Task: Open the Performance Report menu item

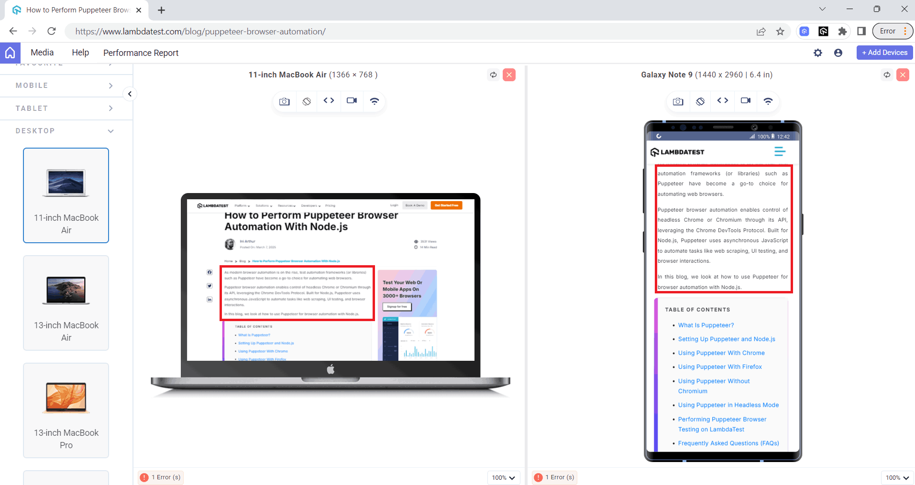Action: [141, 53]
